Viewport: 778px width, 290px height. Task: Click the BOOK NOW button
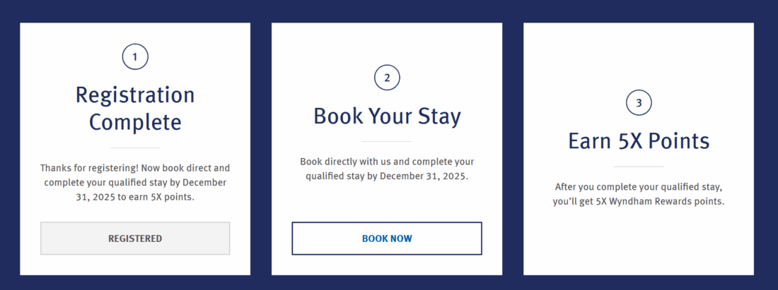387,238
